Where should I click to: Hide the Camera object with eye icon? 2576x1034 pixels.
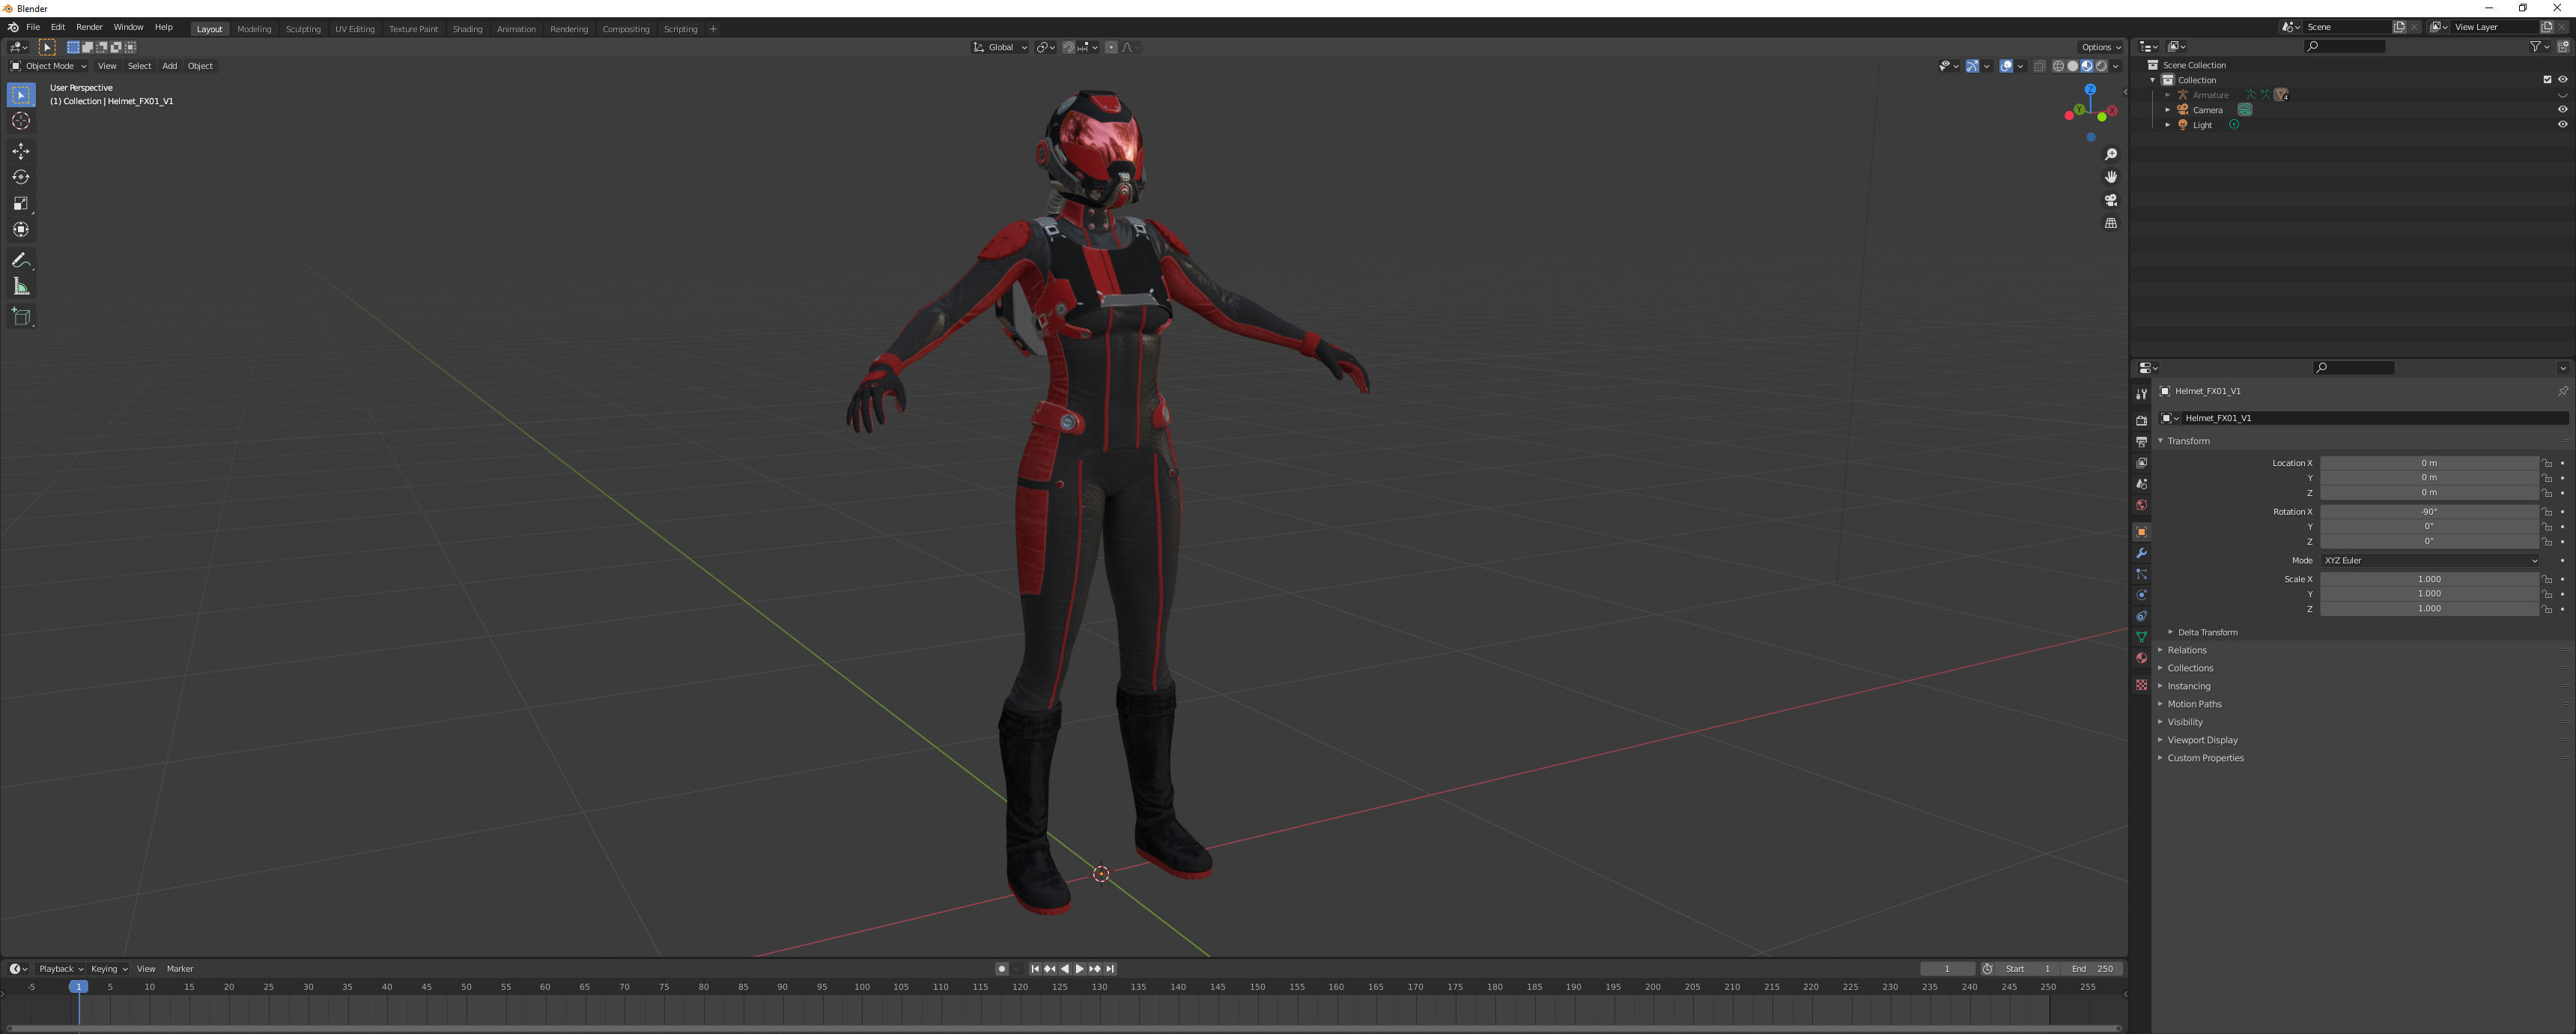2562,110
